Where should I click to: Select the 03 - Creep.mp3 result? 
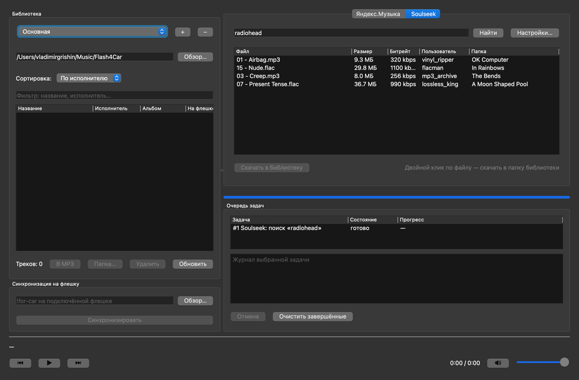click(x=397, y=76)
